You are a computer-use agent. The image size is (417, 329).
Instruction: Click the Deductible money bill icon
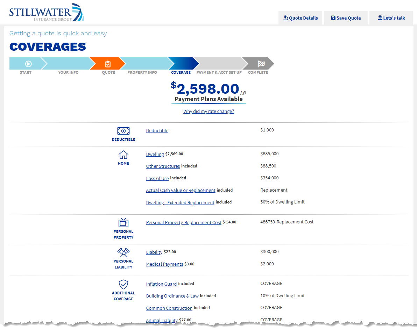pyautogui.click(x=123, y=131)
